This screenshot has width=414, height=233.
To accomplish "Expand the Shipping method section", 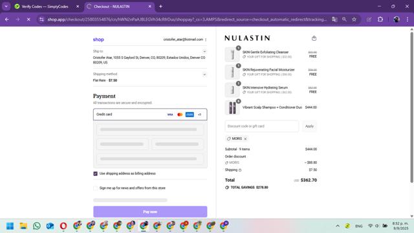I will pyautogui.click(x=204, y=74).
